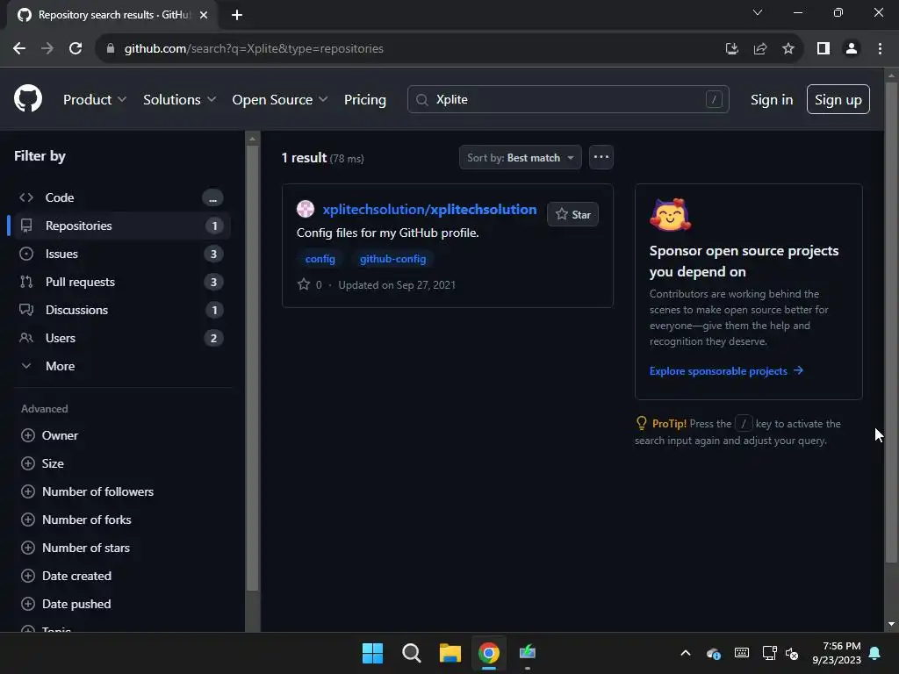Add Number of stars filter

pyautogui.click(x=76, y=548)
